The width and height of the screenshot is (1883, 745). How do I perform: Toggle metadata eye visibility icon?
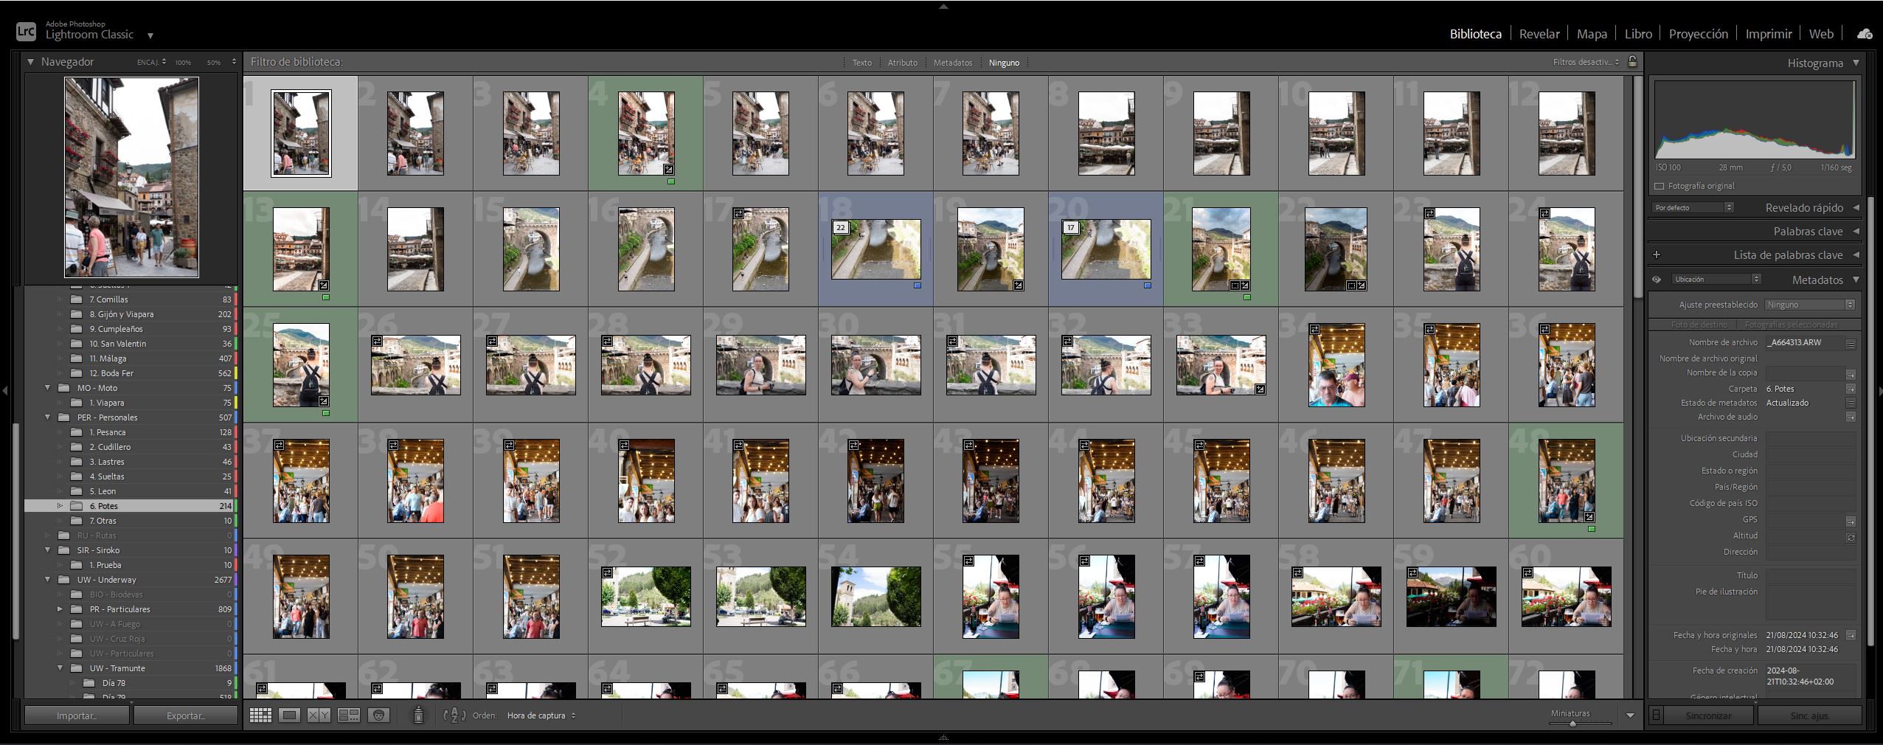(1657, 280)
